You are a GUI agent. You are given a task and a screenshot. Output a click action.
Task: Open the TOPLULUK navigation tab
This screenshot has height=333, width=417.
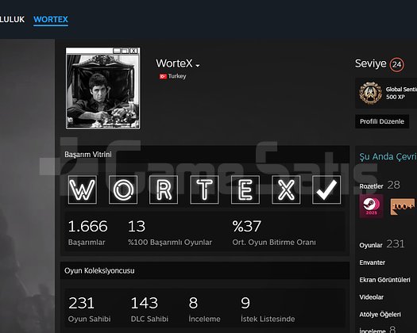point(12,19)
